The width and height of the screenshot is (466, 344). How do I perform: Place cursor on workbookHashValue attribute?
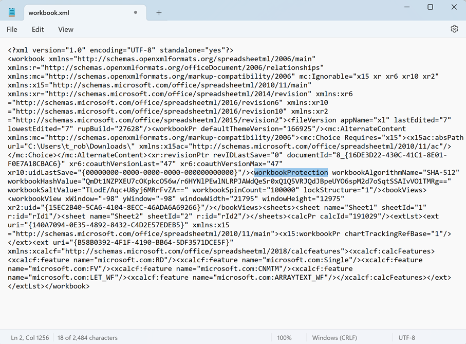[41, 181]
